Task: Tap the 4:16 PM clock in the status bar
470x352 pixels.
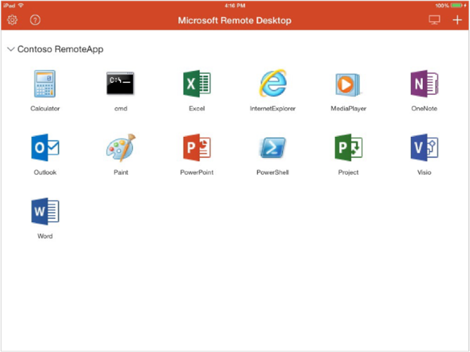Action: point(235,6)
